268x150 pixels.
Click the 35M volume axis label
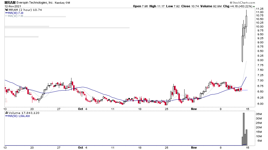click(x=259, y=114)
